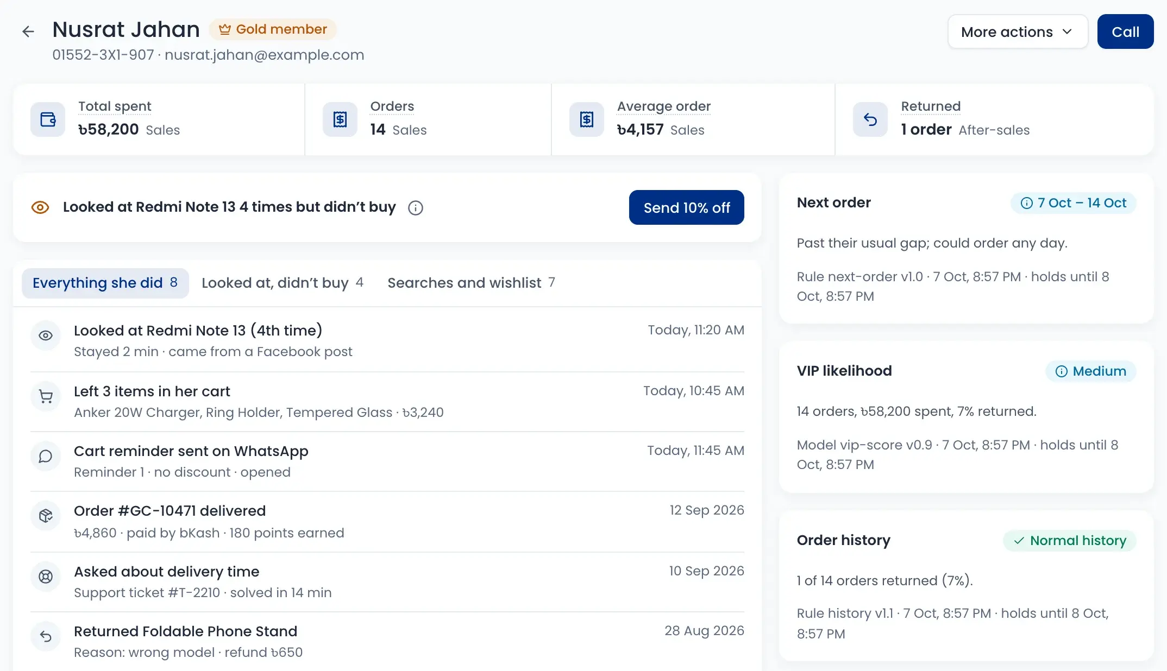Viewport: 1167px width, 671px height.
Task: Click the receipt icon beside Orders
Action: (340, 119)
